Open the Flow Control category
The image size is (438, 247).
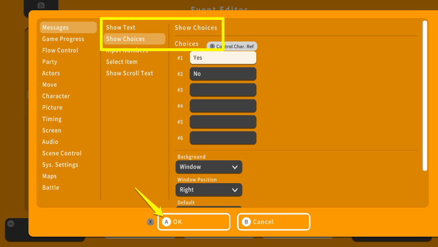point(60,51)
